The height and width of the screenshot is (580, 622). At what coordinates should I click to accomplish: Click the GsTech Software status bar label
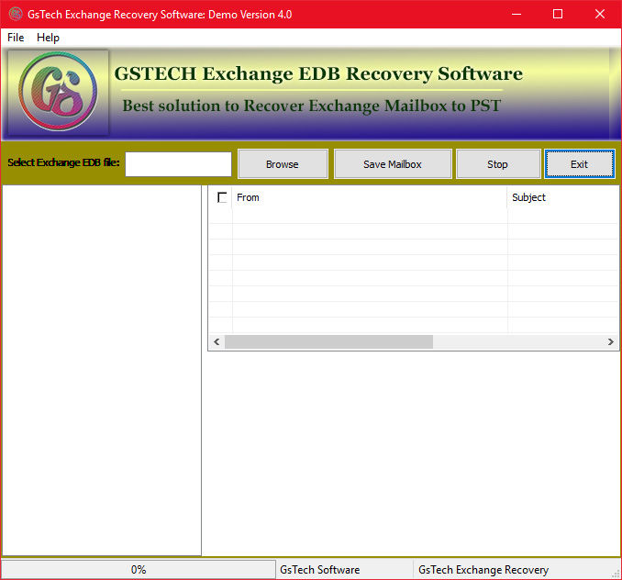[319, 570]
